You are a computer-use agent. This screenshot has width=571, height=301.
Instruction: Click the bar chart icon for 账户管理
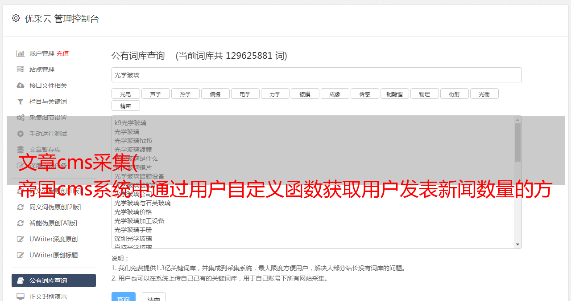tap(21, 53)
